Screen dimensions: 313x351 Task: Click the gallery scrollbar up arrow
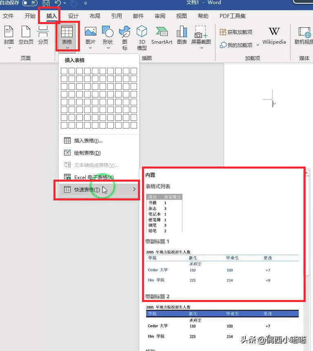(x=307, y=173)
